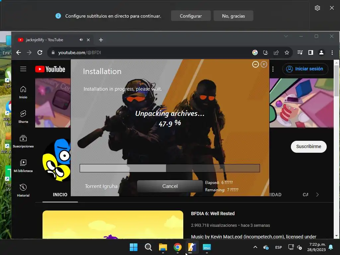Image resolution: width=340 pixels, height=255 pixels.
Task: Show more channel tabs with right chevron
Action: point(317,195)
